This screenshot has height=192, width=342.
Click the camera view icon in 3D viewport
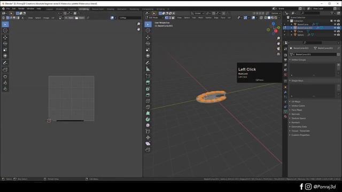pyautogui.click(x=278, y=49)
